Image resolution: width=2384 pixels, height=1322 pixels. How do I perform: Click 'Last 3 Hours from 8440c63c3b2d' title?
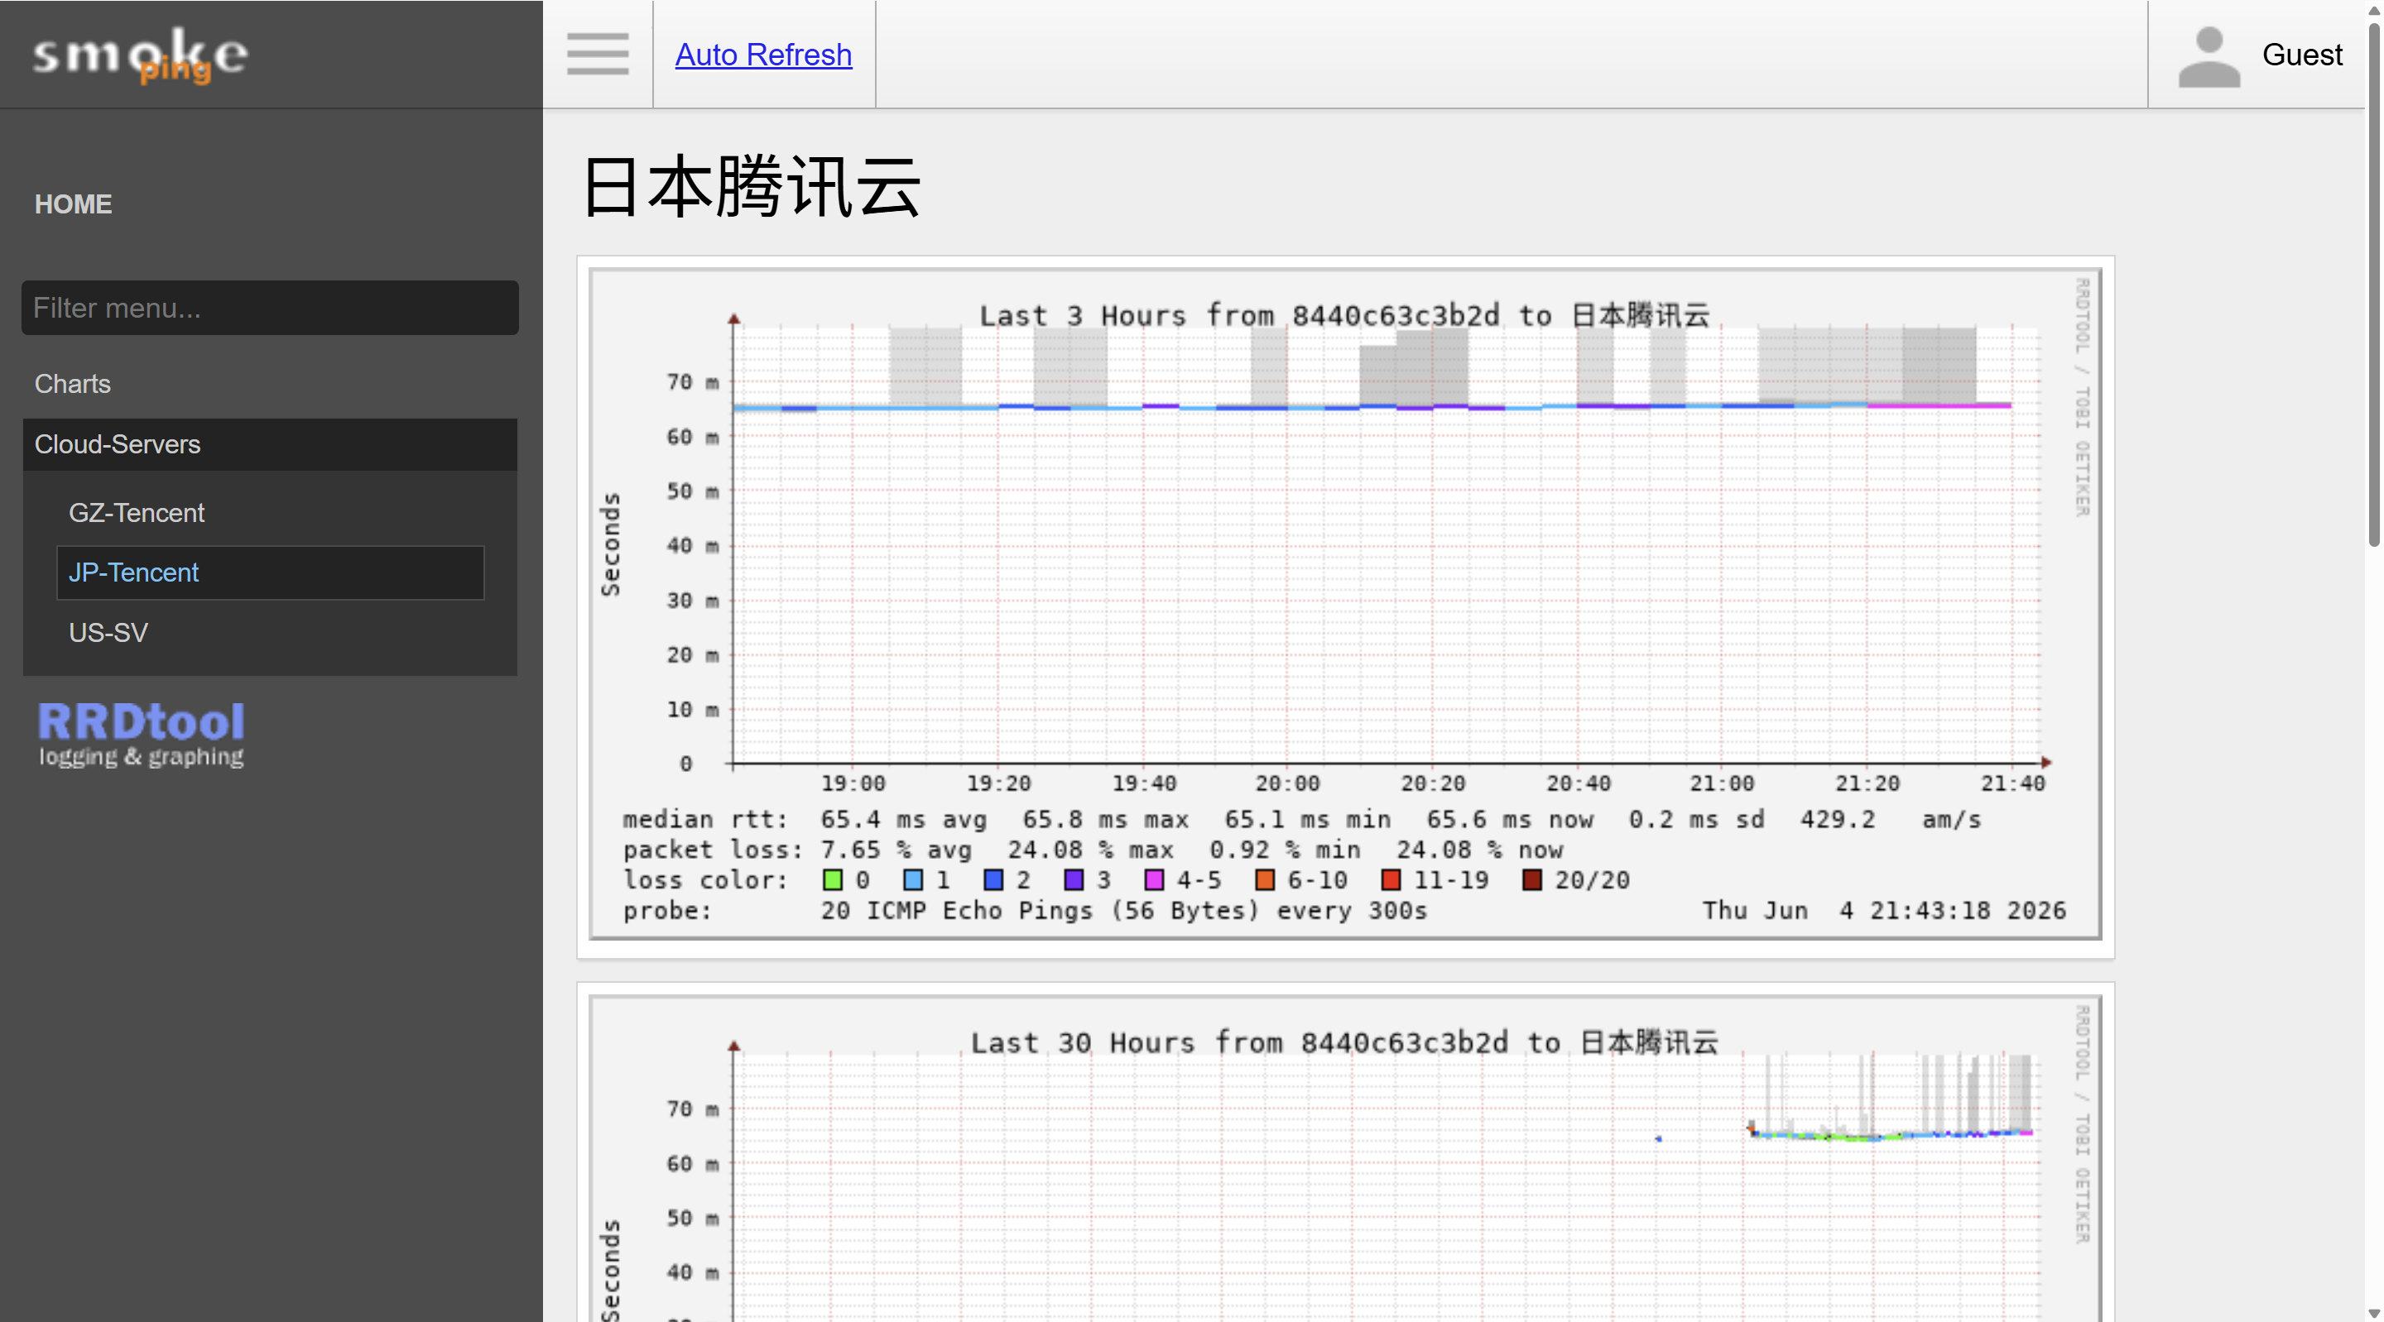coord(1239,315)
